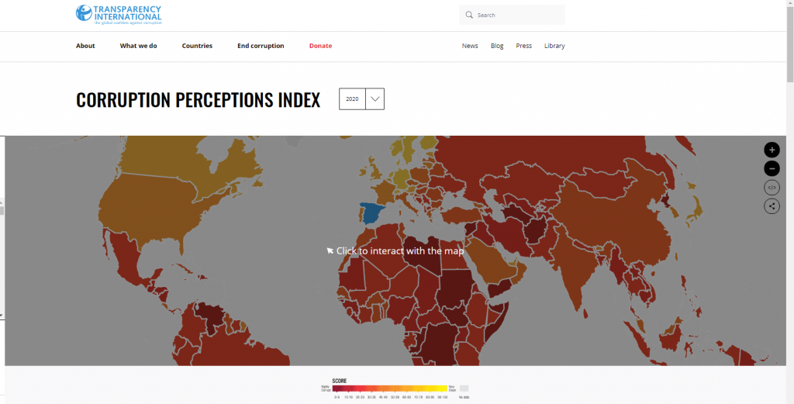Open the About menu
The height and width of the screenshot is (404, 794).
point(85,46)
